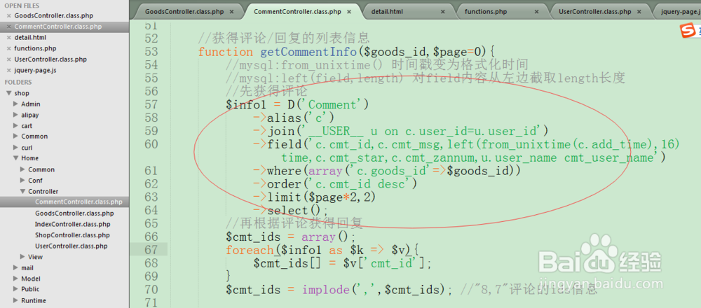The image size is (701, 308).
Task: Open CommentController.class.php in Controller folder
Action: click(79, 202)
